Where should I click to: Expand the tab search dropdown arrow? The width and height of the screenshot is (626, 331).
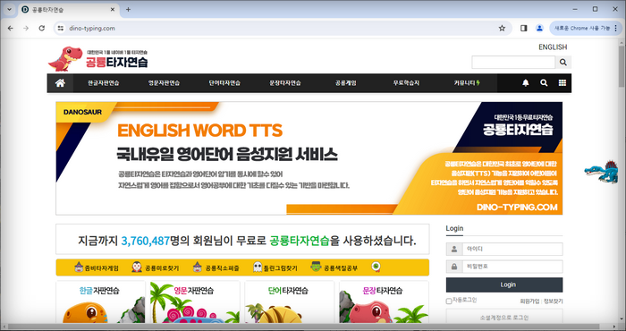click(x=9, y=9)
